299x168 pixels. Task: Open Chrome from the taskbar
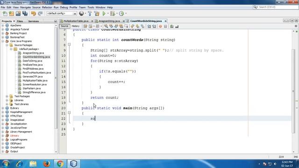click(x=60, y=164)
